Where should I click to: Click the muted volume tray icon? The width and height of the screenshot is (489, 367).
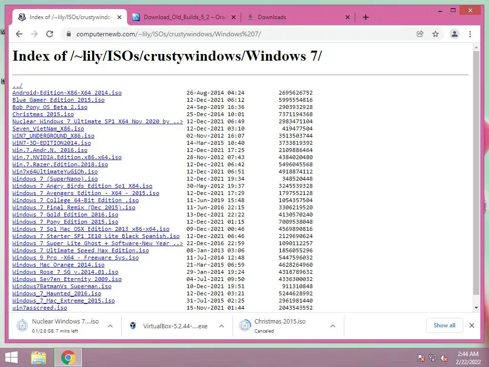[x=444, y=358]
